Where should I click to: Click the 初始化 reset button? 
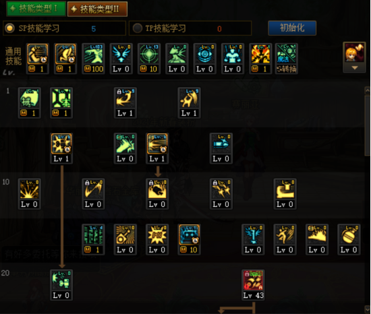(292, 28)
